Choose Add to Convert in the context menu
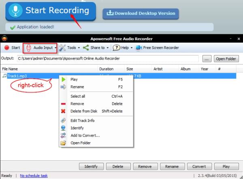The height and width of the screenshot is (179, 243). pos(96,135)
